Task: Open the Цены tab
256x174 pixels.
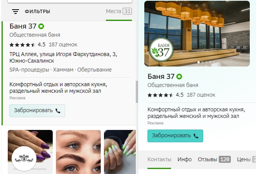Action: (246, 159)
